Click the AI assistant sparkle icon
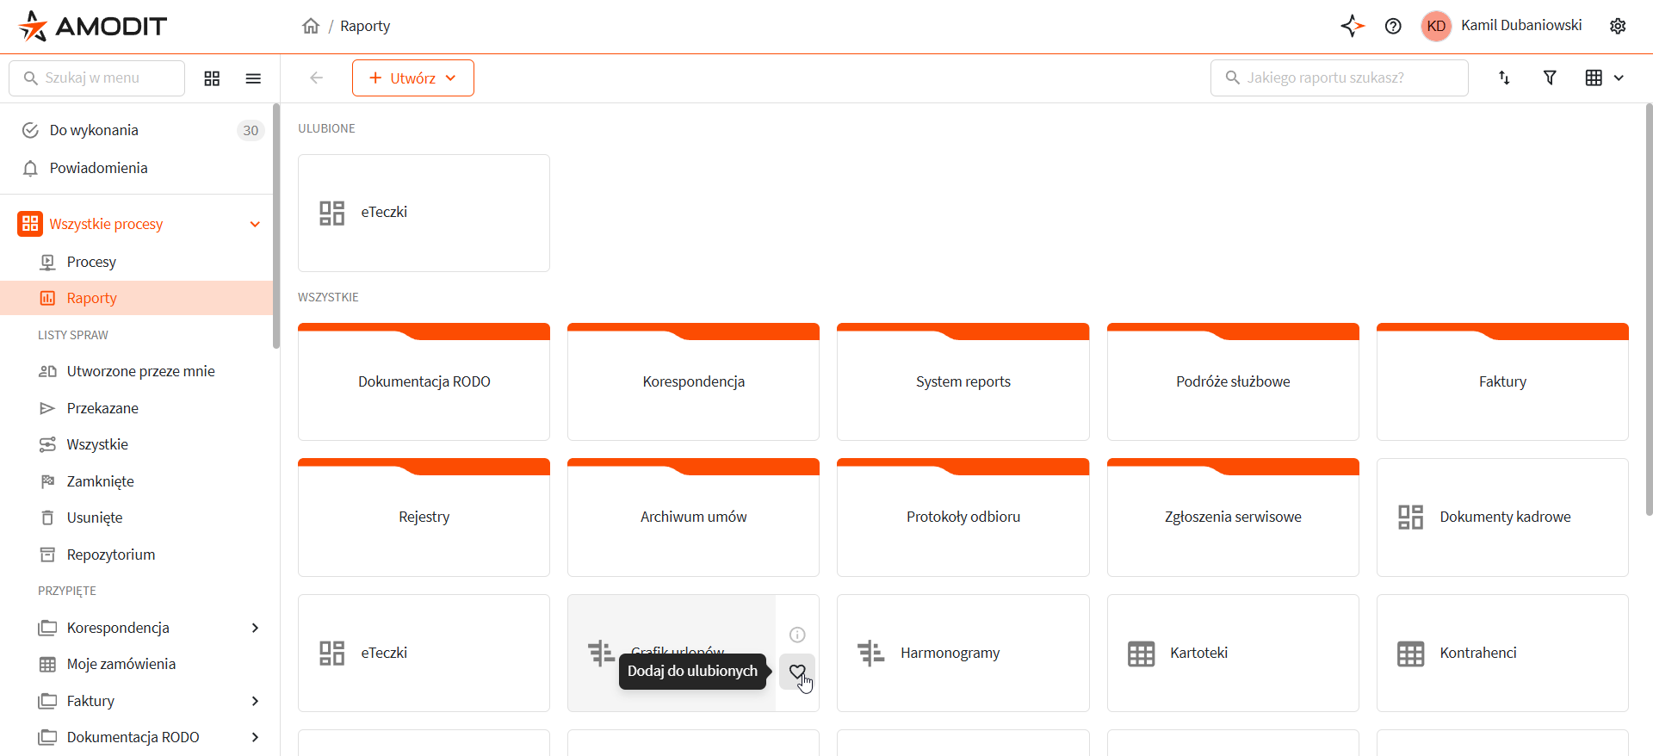1653x756 pixels. tap(1352, 26)
